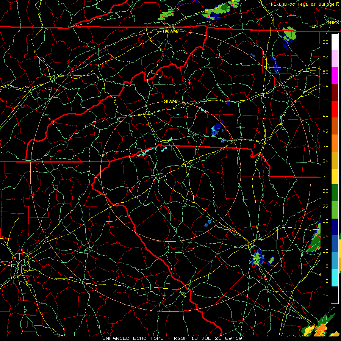The width and height of the screenshot is (341, 341).
Task: Click the "[K FT]" units label
Action: (321, 27)
